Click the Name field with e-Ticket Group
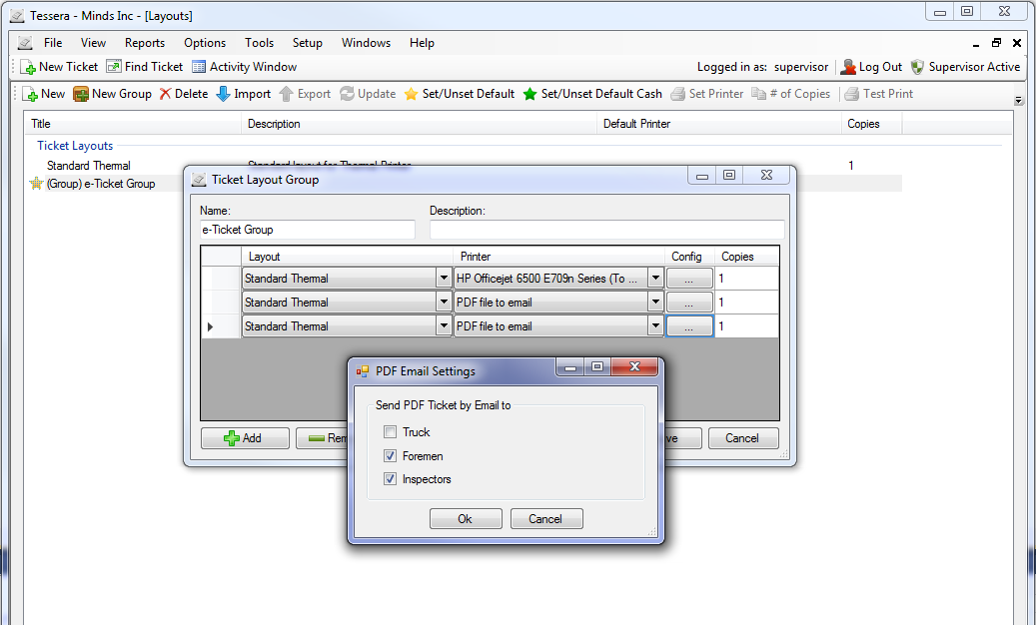The height and width of the screenshot is (625, 1036). pyautogui.click(x=308, y=230)
